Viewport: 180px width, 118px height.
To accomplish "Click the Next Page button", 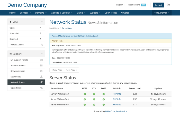I will (71, 70).
